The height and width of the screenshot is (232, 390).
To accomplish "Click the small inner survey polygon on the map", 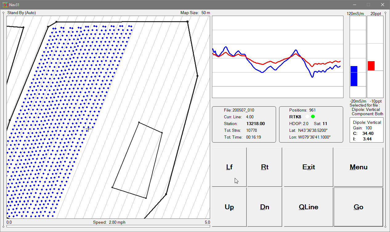I will [137, 160].
